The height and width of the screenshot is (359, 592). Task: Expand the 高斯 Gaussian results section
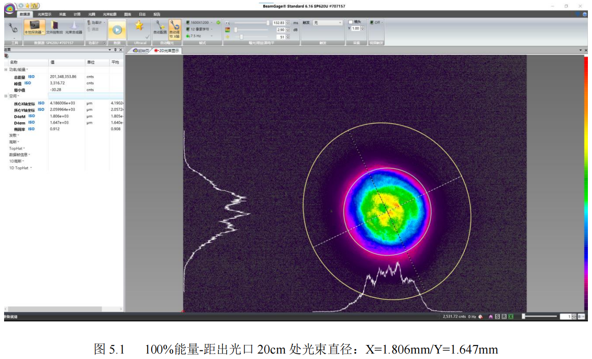pos(15,142)
